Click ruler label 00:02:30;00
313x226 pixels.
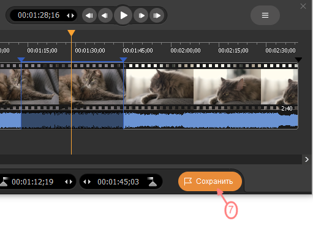point(281,51)
